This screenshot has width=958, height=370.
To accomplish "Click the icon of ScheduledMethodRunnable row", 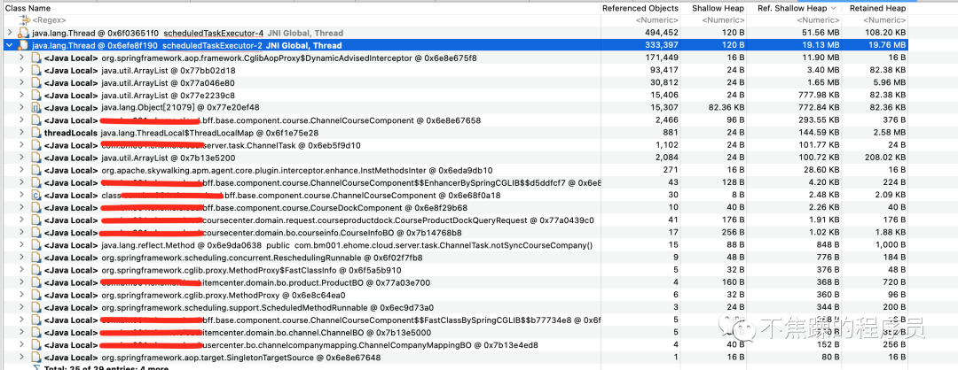I will (x=36, y=307).
